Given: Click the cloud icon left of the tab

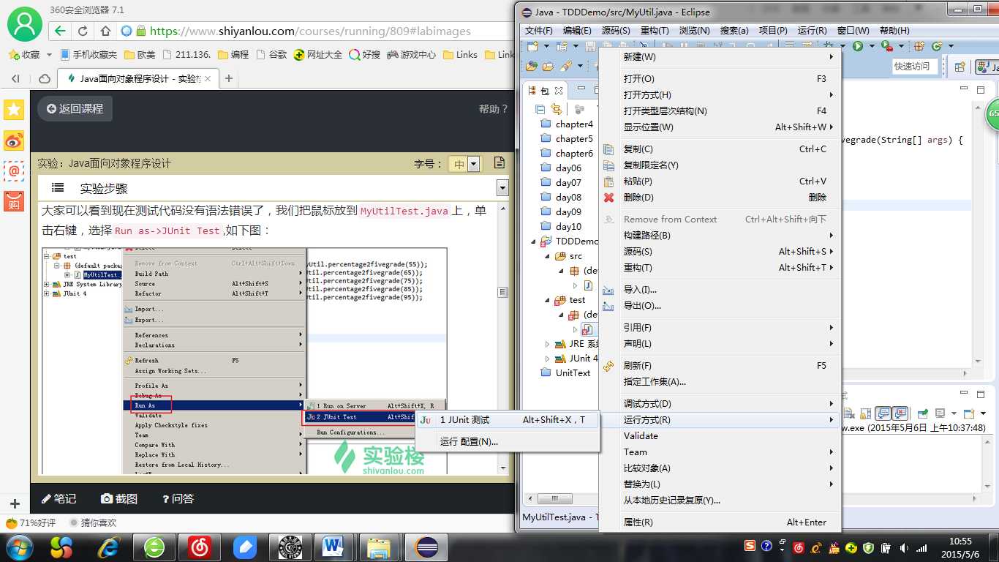Looking at the screenshot, I should tap(45, 78).
